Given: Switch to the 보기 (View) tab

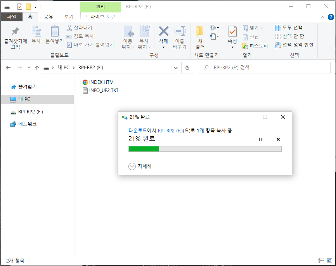Looking at the screenshot, I should 69,17.
